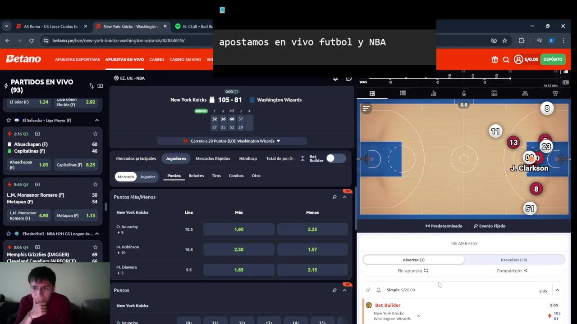
Task: Select the Jugador pill option
Action: [x=147, y=177]
